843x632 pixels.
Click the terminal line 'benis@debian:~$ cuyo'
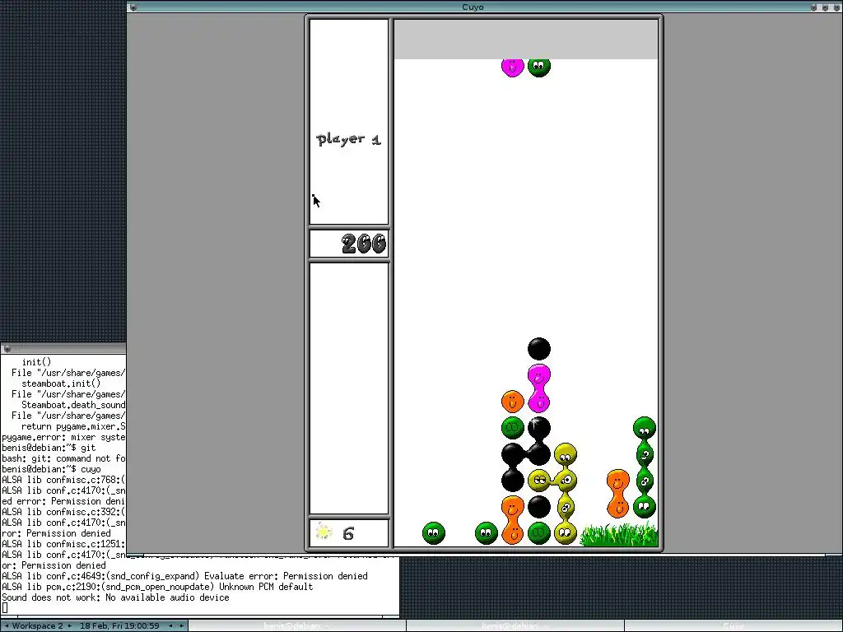click(x=51, y=469)
